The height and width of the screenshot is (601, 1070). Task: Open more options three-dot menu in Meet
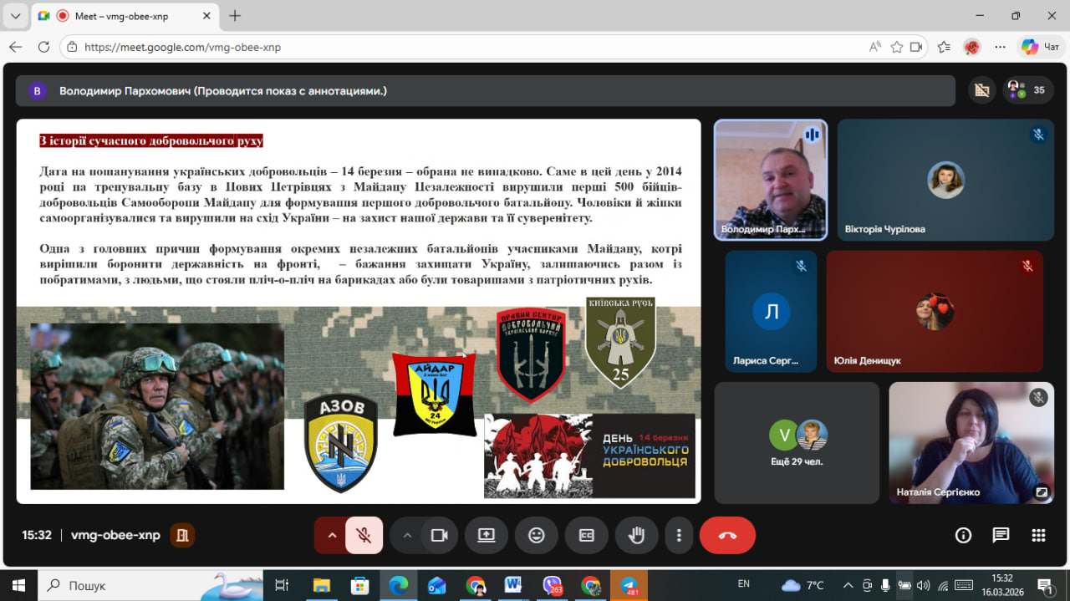679,536
